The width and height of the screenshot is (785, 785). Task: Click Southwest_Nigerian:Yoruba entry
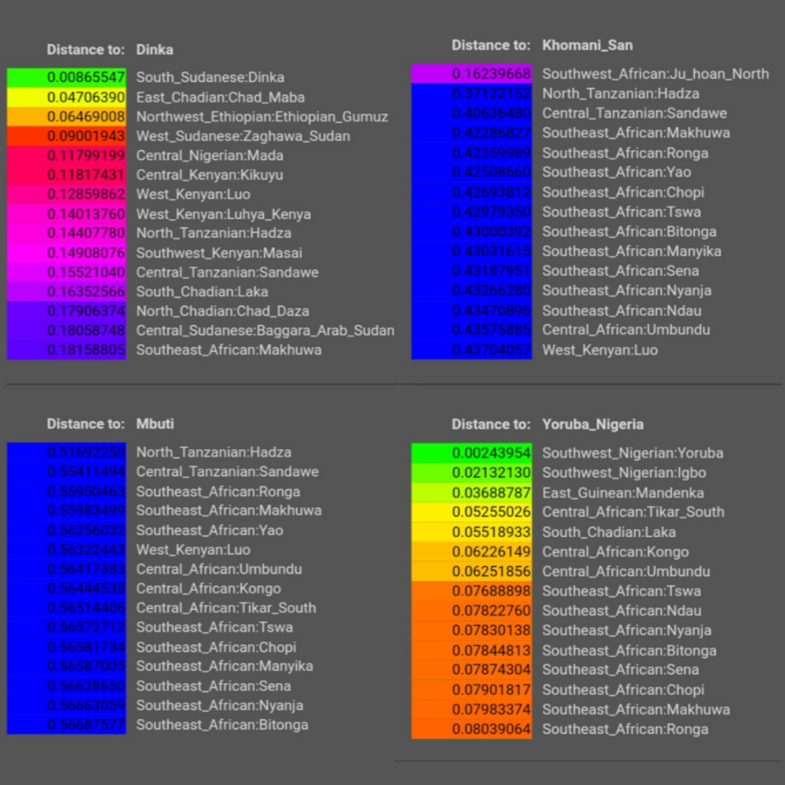point(632,453)
